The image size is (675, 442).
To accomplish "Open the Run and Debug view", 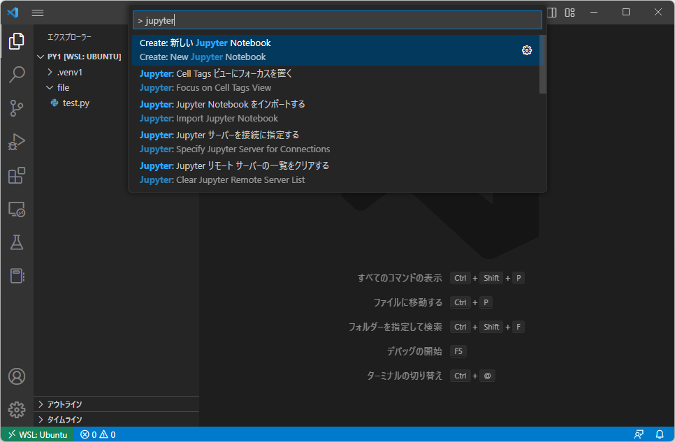I will 16,142.
